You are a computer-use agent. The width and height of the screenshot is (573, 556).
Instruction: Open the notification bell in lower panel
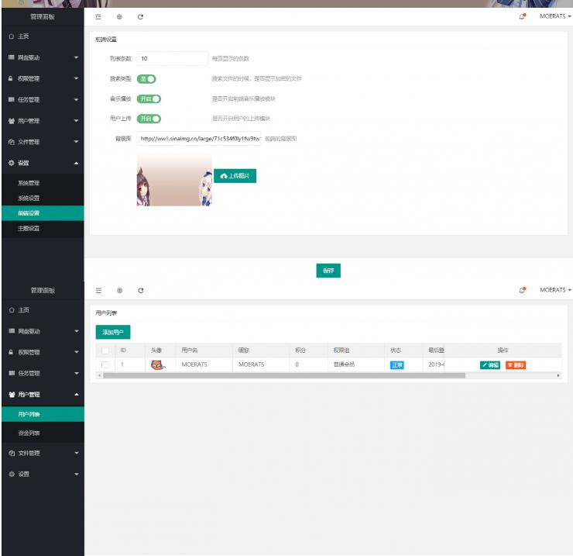click(522, 290)
